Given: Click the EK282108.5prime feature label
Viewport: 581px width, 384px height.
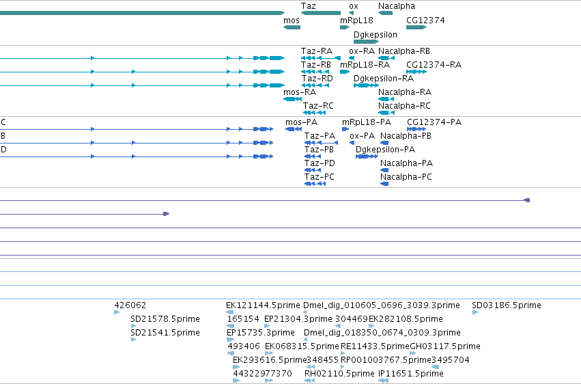Looking at the screenshot, I should click(x=406, y=319).
